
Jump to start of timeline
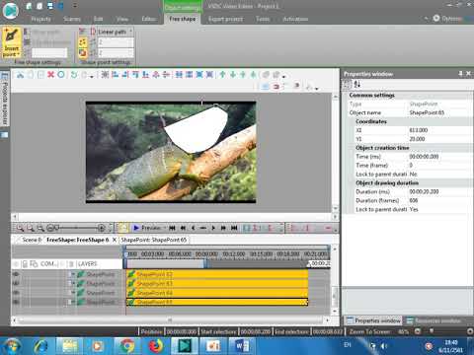coord(172,228)
